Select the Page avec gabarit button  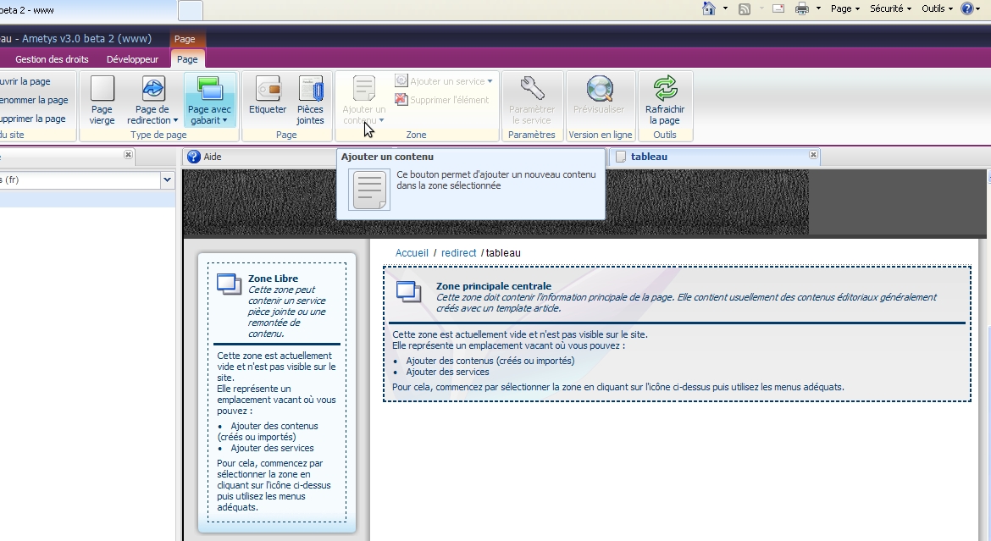(209, 89)
